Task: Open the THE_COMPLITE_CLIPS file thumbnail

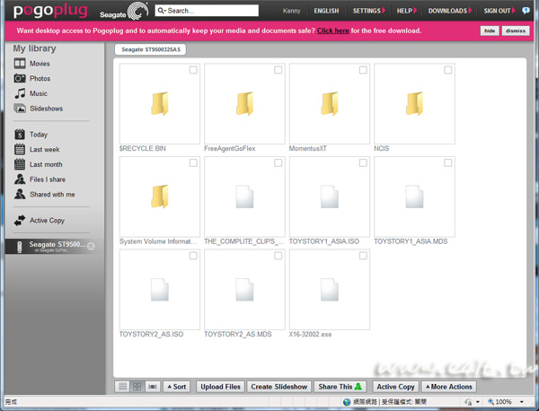Action: 244,197
